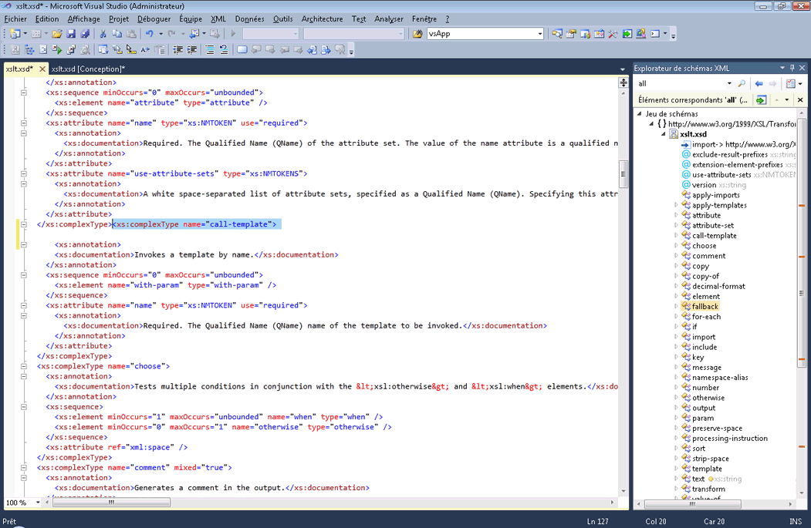Click the editor horizontal scrollbar thumb

(111, 503)
